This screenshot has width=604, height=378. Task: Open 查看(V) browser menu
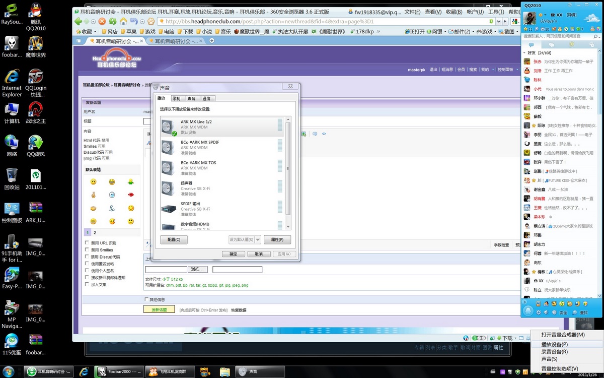tap(433, 12)
